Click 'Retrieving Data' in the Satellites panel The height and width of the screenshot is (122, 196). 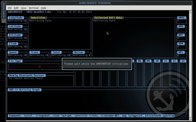point(40,21)
